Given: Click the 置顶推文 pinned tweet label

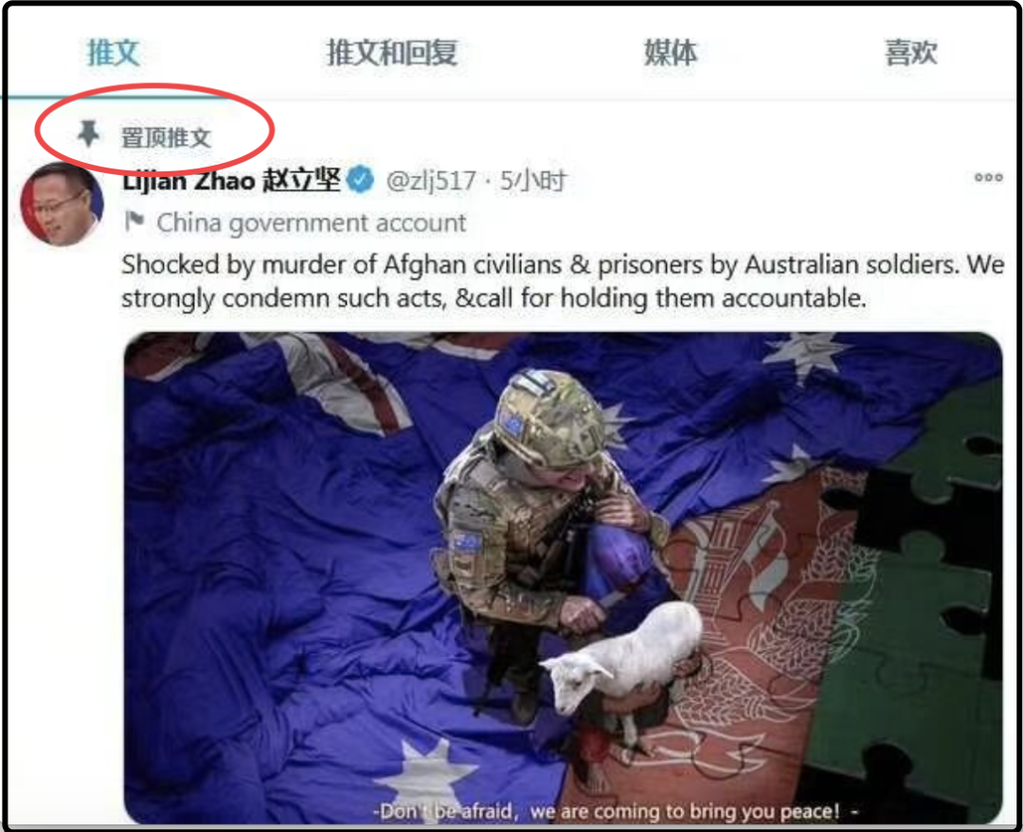Looking at the screenshot, I should pyautogui.click(x=166, y=137).
